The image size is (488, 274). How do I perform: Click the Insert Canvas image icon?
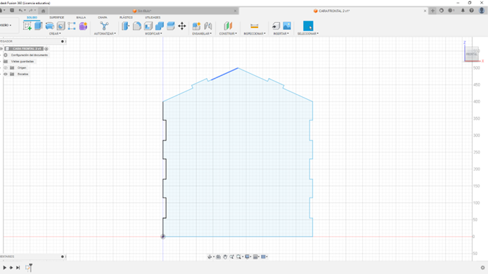pyautogui.click(x=287, y=26)
